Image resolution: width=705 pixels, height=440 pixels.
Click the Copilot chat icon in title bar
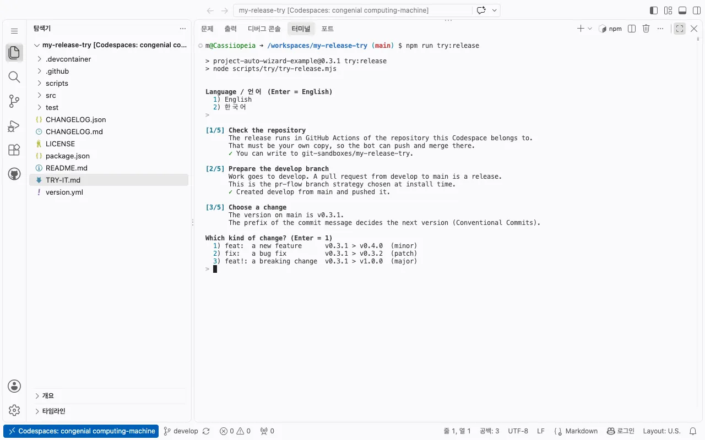(x=481, y=10)
